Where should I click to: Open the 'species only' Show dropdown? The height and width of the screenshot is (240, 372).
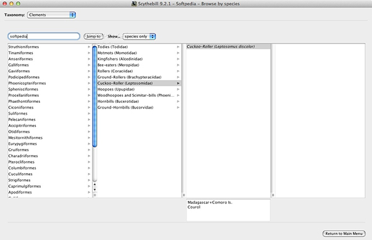tap(139, 37)
